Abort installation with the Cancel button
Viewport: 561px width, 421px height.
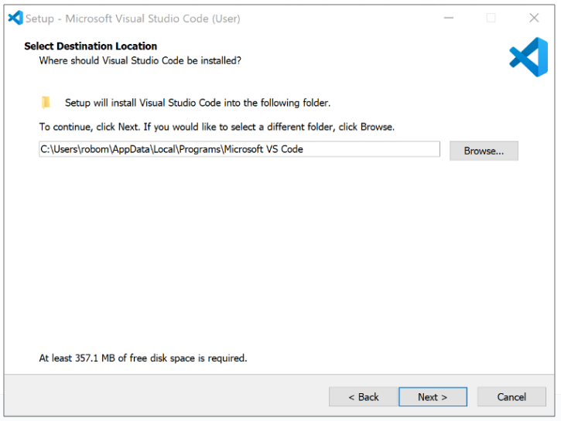tap(511, 397)
